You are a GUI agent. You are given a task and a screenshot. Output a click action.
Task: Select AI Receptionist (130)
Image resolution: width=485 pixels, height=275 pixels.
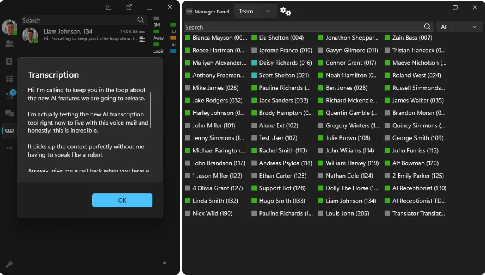(415, 188)
